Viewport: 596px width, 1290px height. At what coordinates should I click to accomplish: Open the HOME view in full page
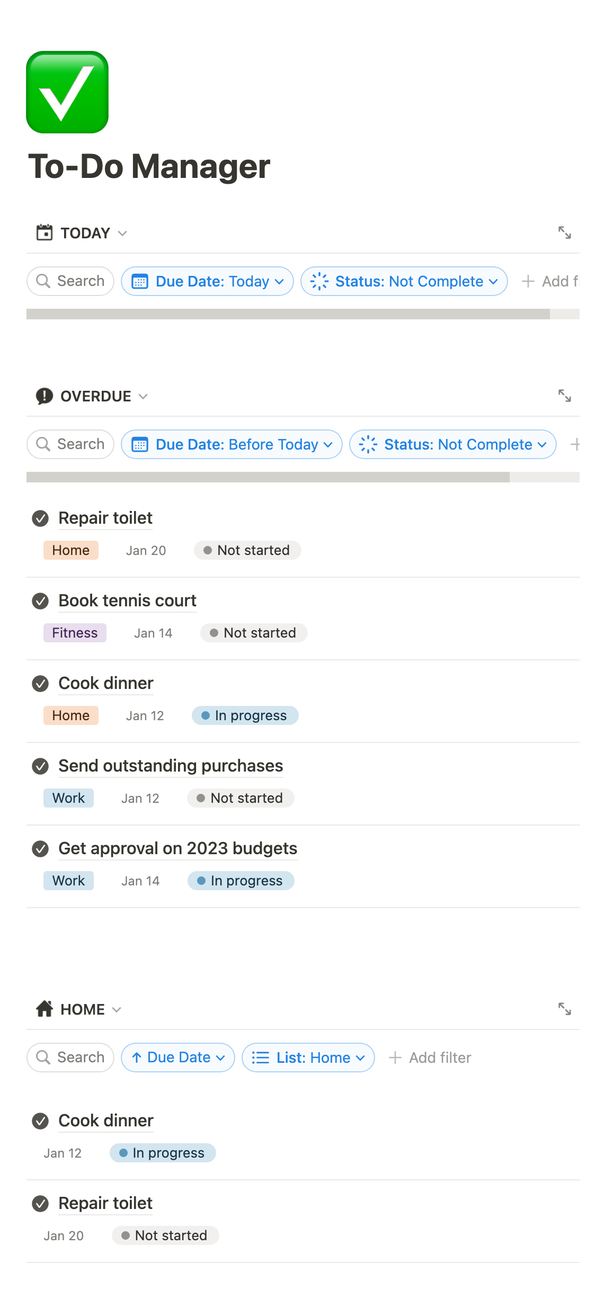tap(564, 1009)
